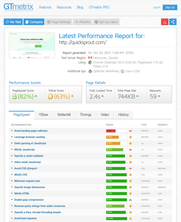This screenshot has height=222, width=181.
Task: Expand the Minify CSS recommendation row
Action: [x=21, y=175]
